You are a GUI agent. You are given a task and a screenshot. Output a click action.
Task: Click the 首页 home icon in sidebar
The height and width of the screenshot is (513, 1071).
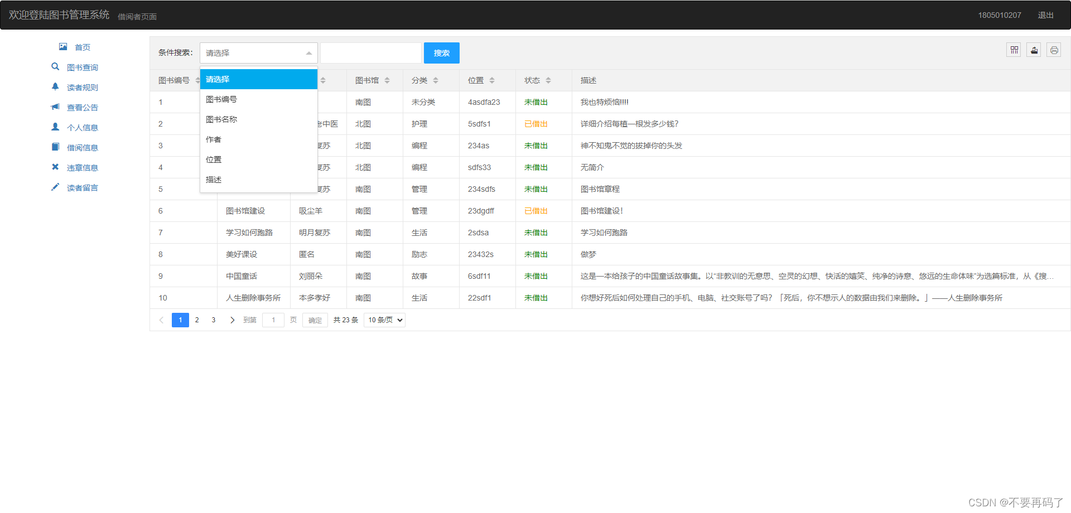(63, 47)
